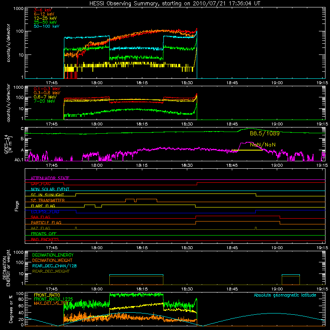The image size is (330, 330).
Task: Select the FRONTS_OFF flag label
Action: (x=44, y=234)
